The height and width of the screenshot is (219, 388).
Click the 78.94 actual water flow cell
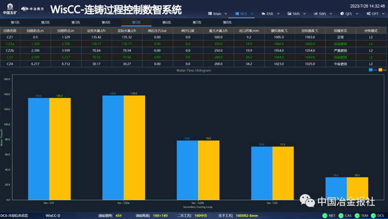click(x=127, y=51)
